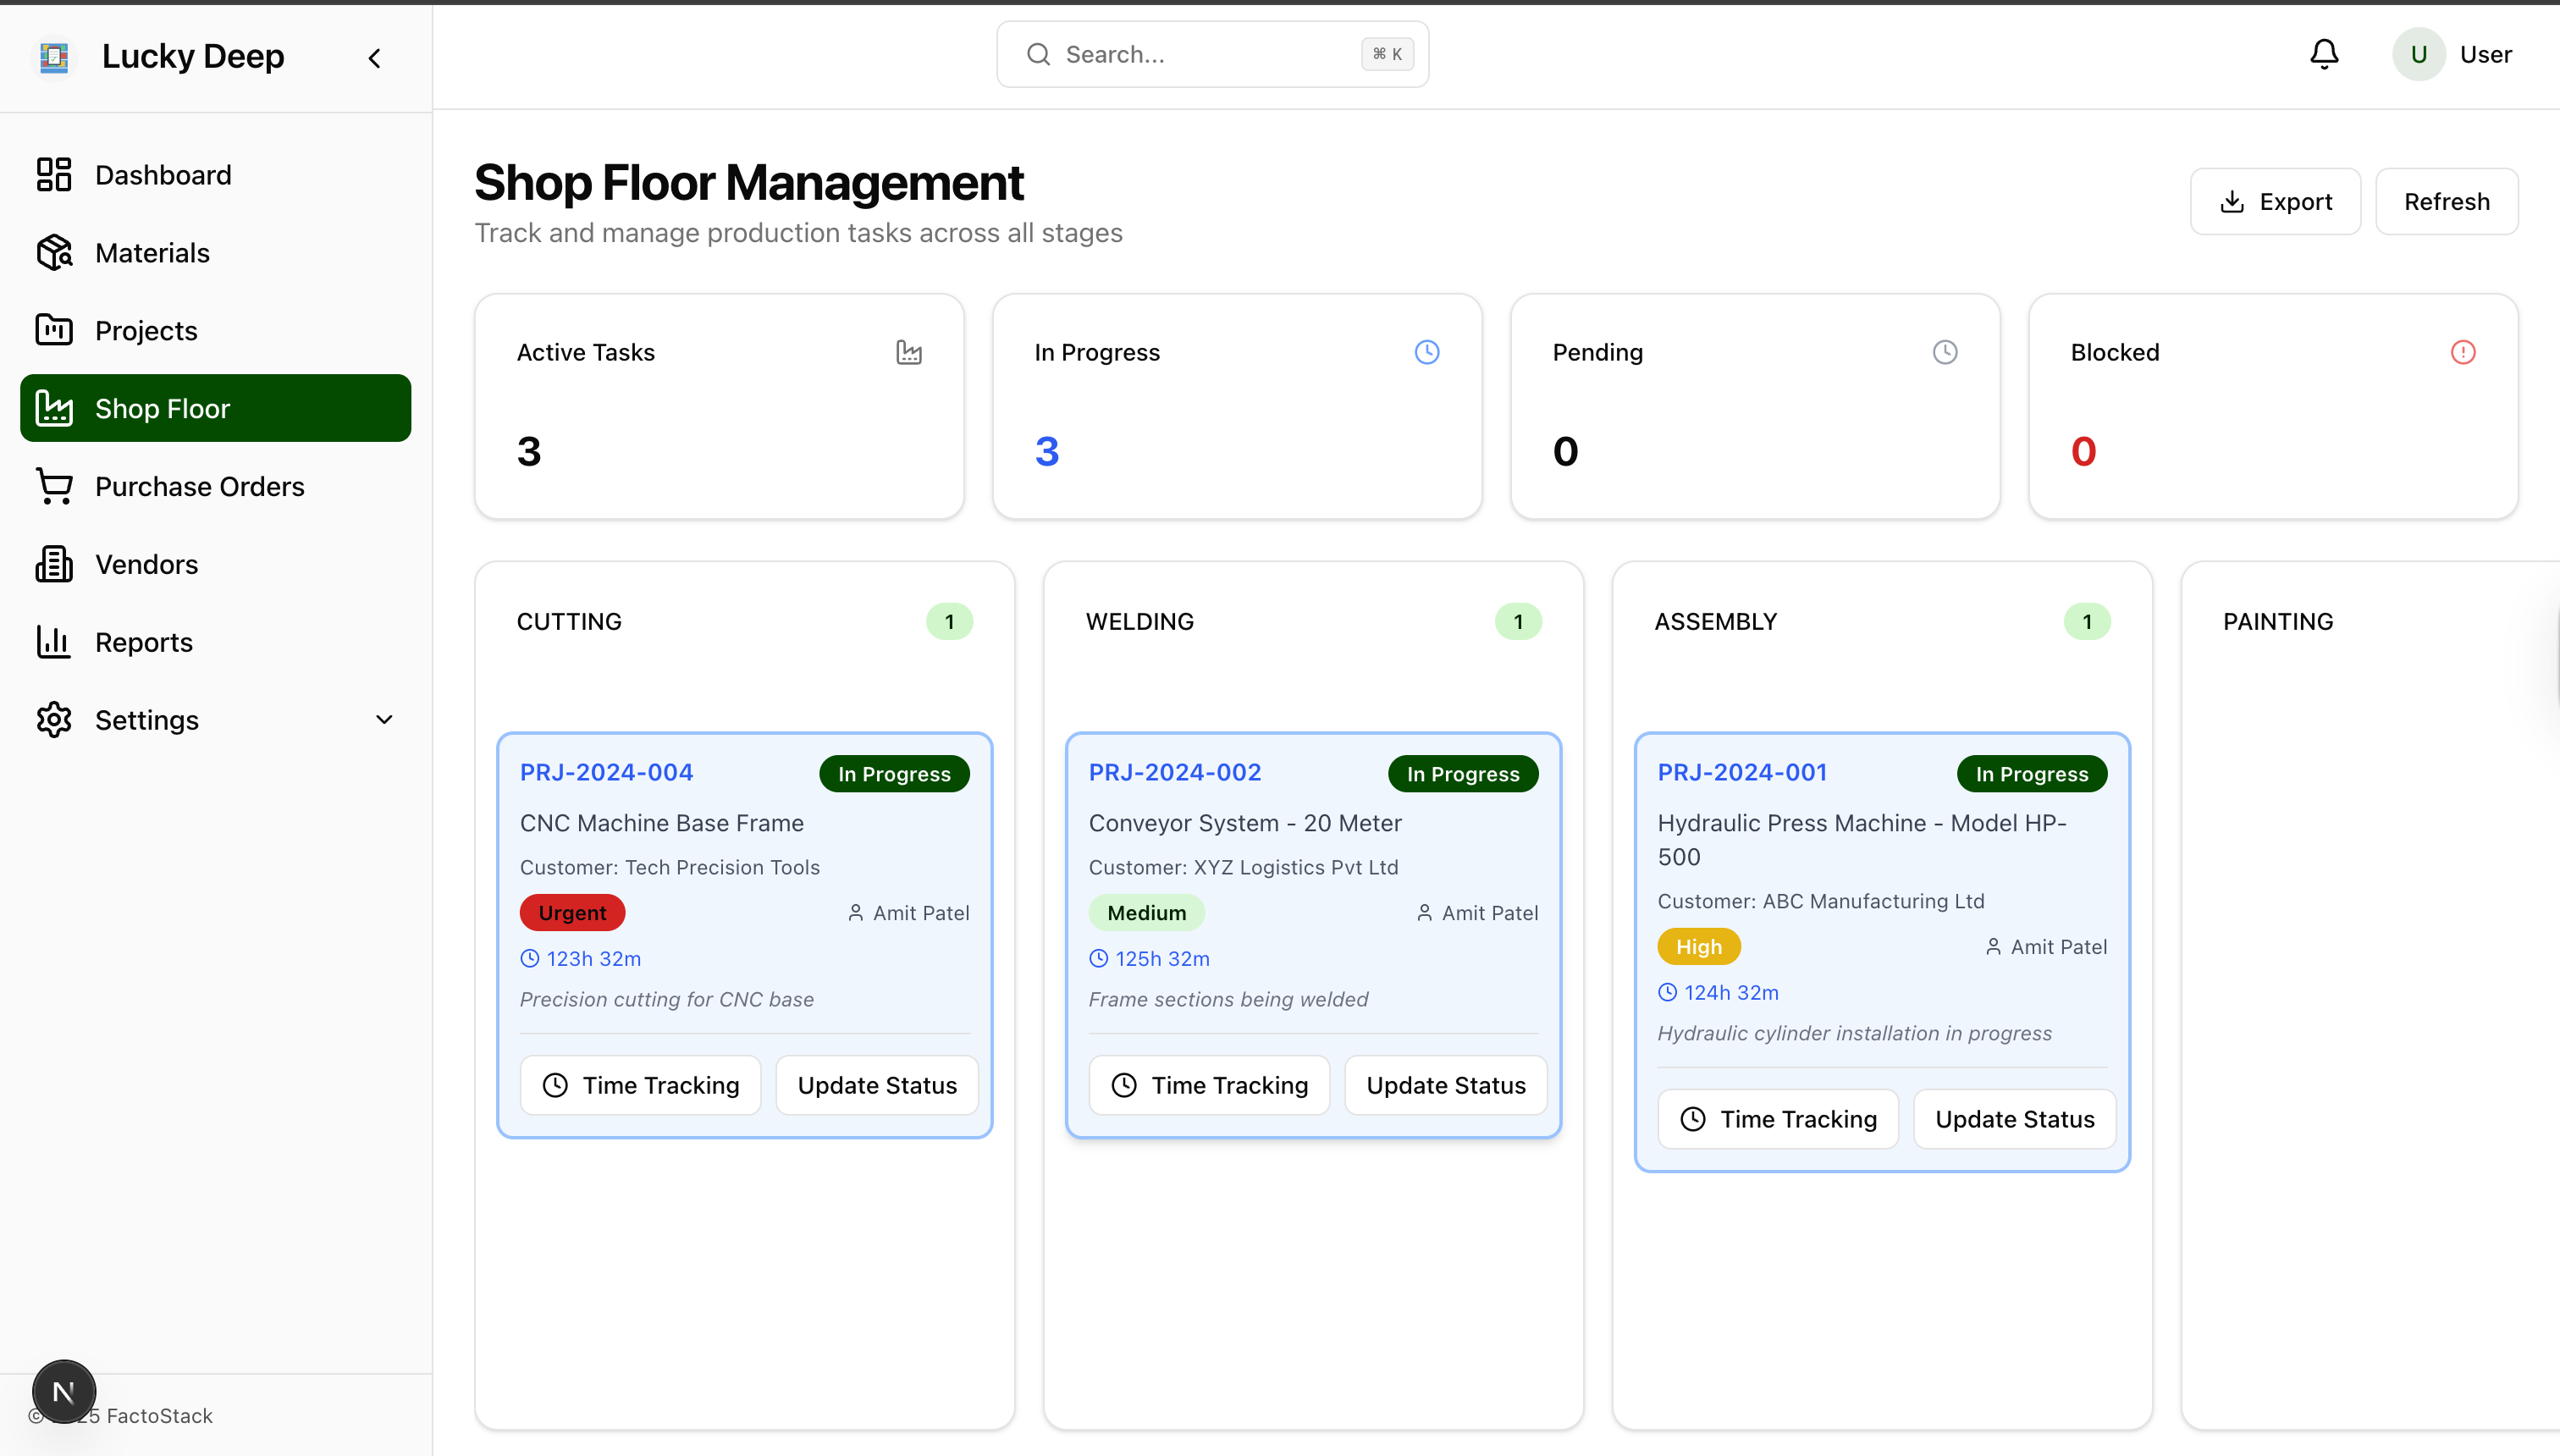Click the notification bell icon
Viewport: 2560px width, 1456px height.
(2324, 54)
